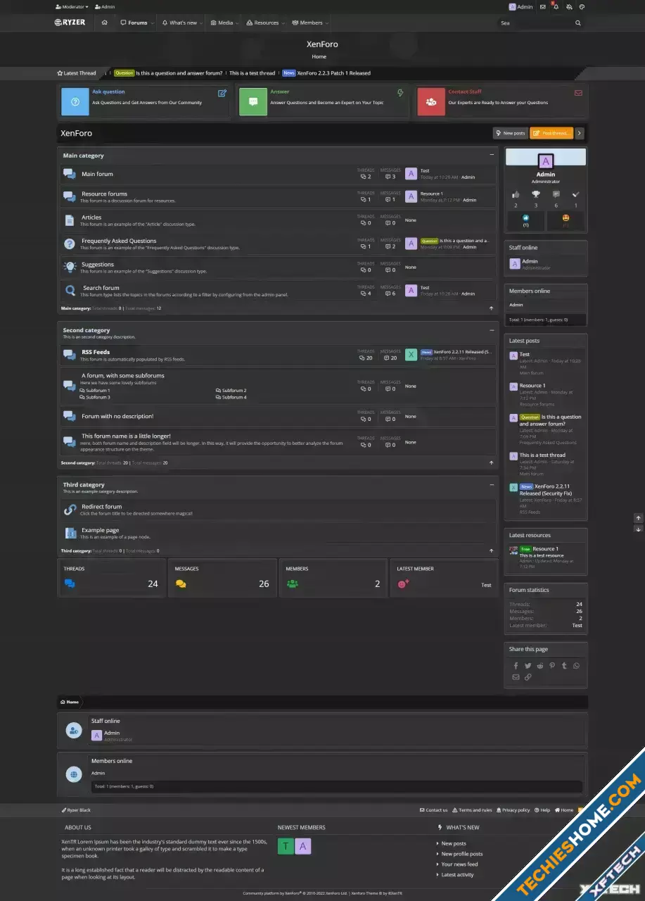Click the blue question mark box icon

[75, 101]
